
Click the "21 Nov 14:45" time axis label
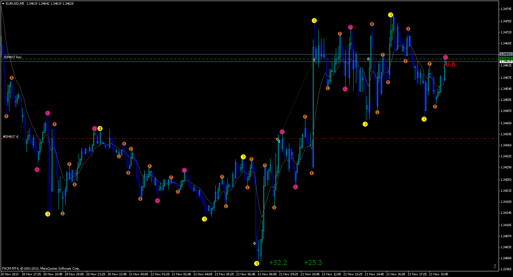[374, 274]
